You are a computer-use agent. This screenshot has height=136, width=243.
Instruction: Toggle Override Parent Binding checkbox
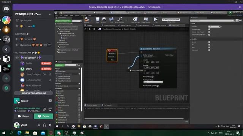click(209, 35)
